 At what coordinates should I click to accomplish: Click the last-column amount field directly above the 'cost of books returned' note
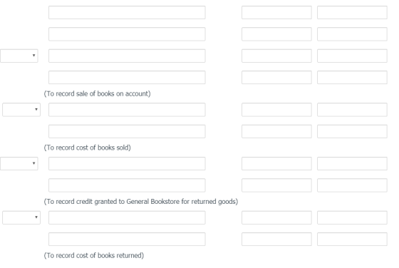(x=352, y=239)
